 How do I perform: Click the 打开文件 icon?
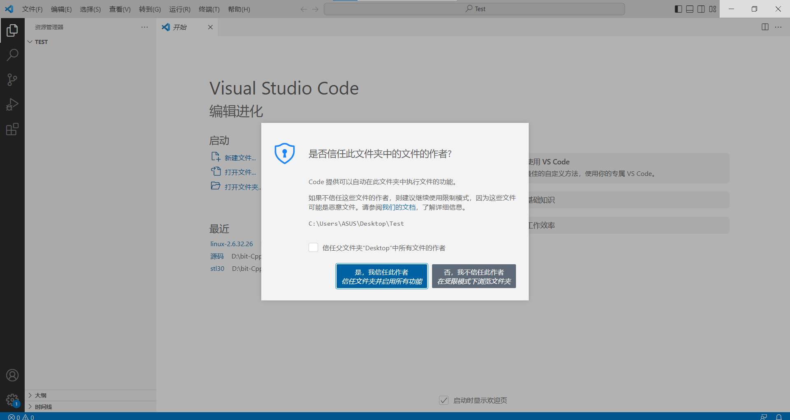click(216, 171)
